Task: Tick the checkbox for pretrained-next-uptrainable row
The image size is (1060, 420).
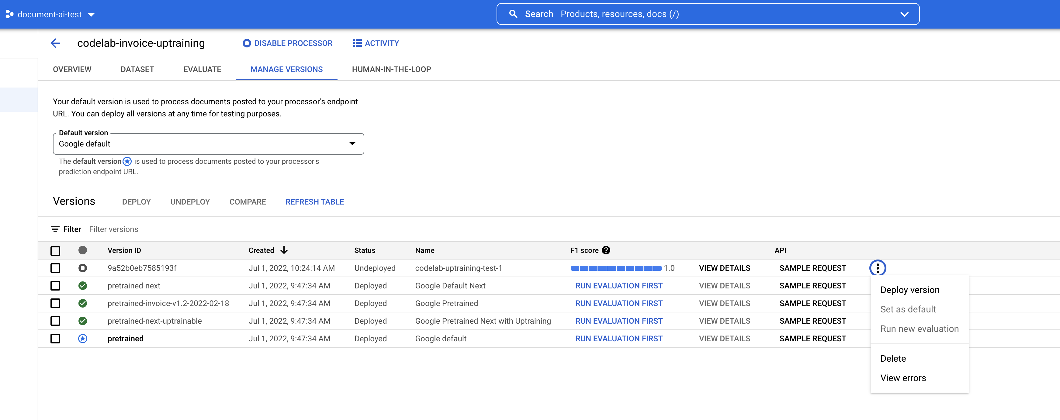Action: 55,321
